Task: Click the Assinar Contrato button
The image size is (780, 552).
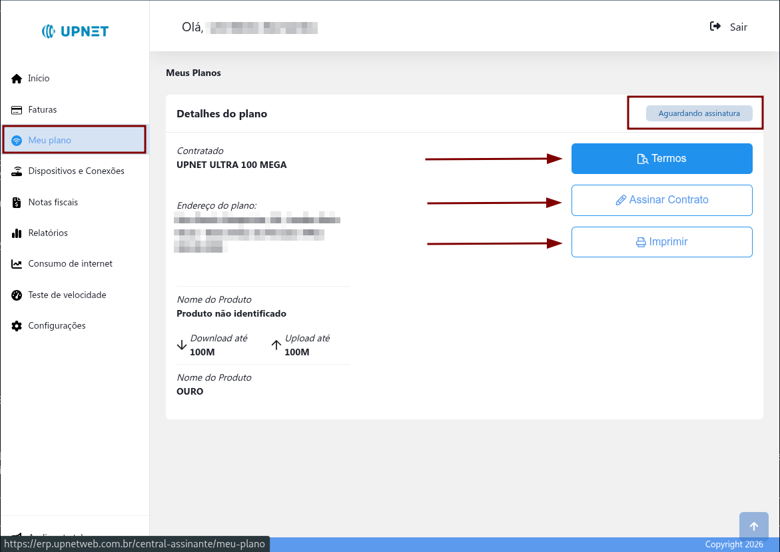Action: pos(661,200)
